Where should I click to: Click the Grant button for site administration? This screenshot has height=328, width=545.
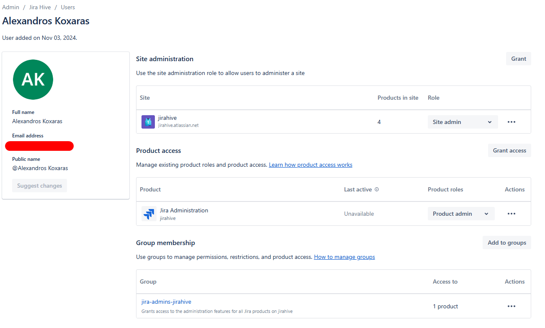coord(518,59)
